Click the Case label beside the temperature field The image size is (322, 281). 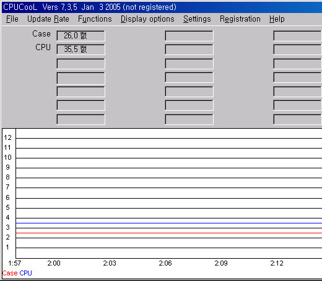click(41, 33)
